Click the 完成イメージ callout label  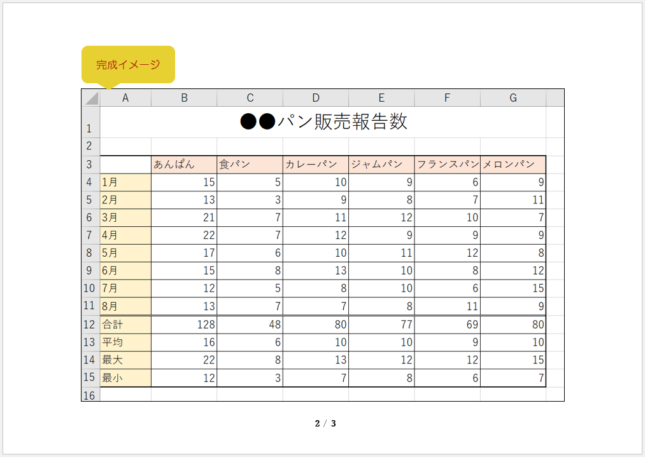pyautogui.click(x=128, y=64)
